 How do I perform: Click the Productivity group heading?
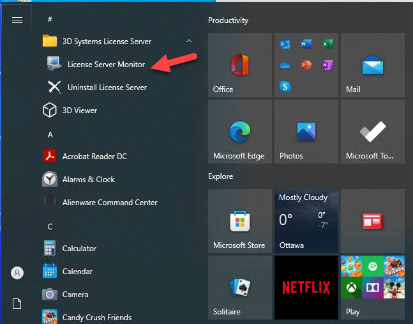tap(228, 20)
